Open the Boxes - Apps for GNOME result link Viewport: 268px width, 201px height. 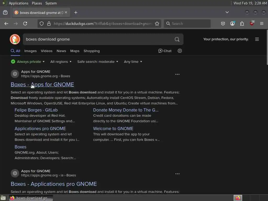pyautogui.click(x=42, y=85)
